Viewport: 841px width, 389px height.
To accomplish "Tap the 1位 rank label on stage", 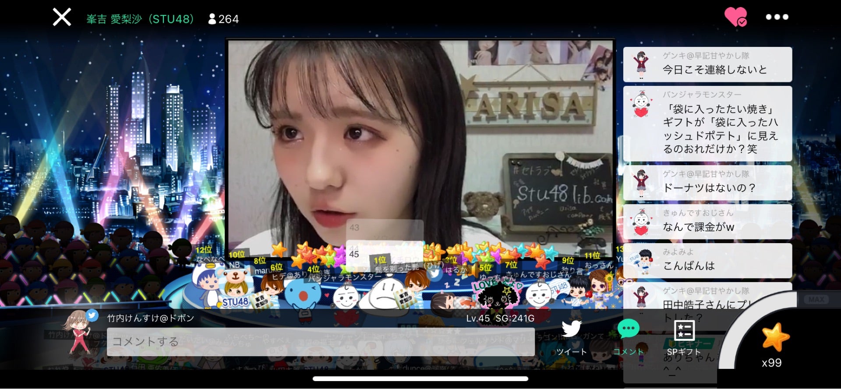I will 380,260.
